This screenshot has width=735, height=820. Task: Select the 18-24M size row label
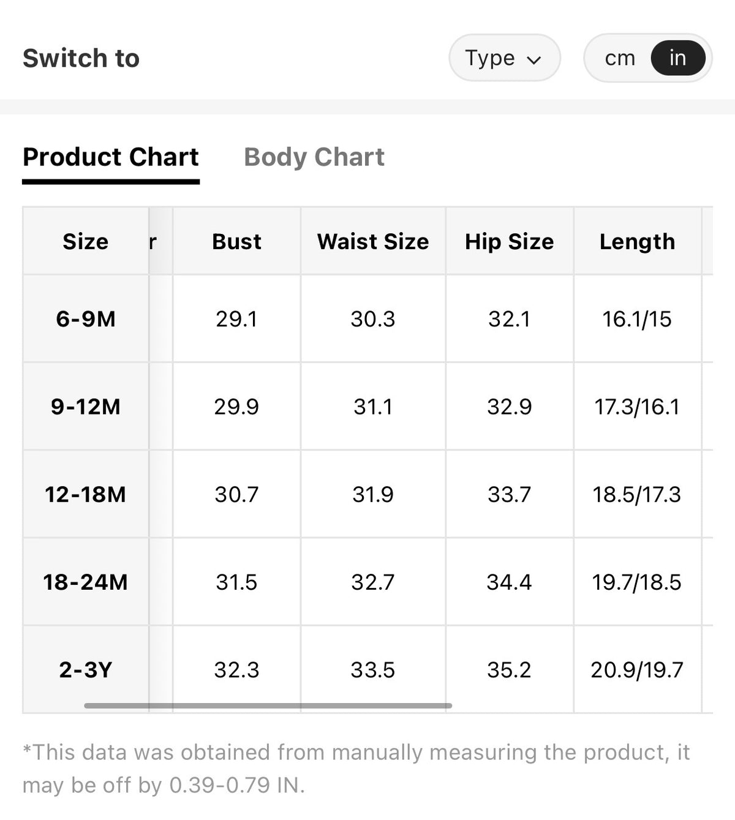click(86, 581)
